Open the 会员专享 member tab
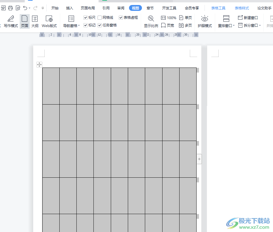 pyautogui.click(x=192, y=8)
